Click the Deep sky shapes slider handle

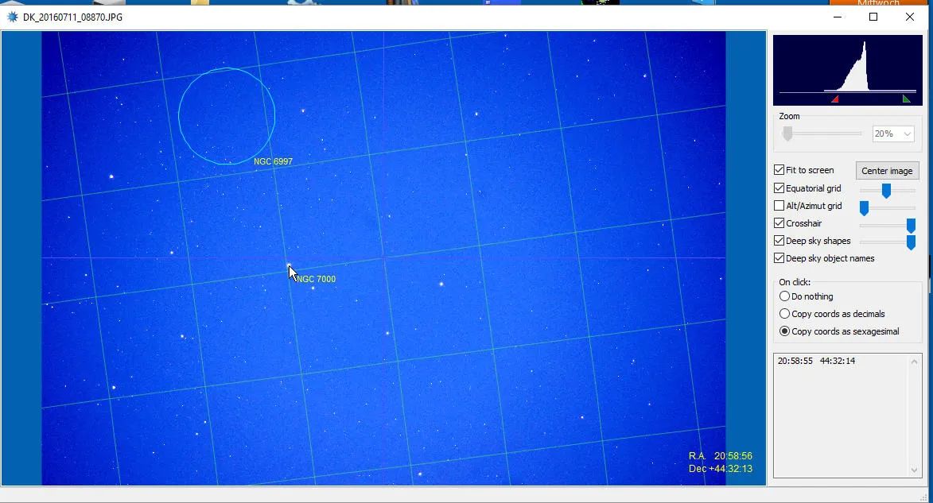pos(911,242)
